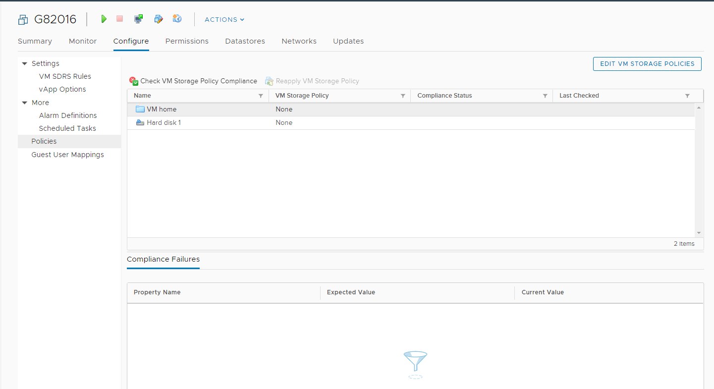Image resolution: width=714 pixels, height=389 pixels.
Task: Launch the VM remote console icon
Action: point(139,19)
